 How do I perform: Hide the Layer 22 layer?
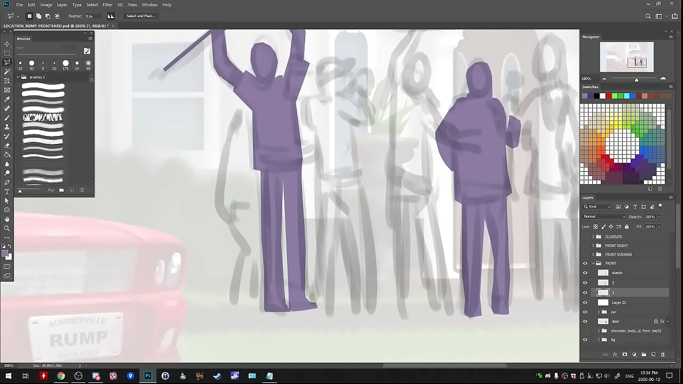click(585, 302)
